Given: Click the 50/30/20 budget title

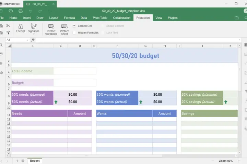Looking at the screenshot, I should pos(136,56).
